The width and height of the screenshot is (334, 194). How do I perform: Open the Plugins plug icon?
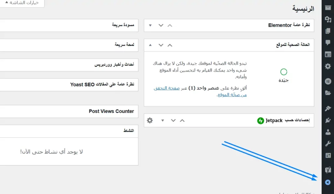[328, 120]
